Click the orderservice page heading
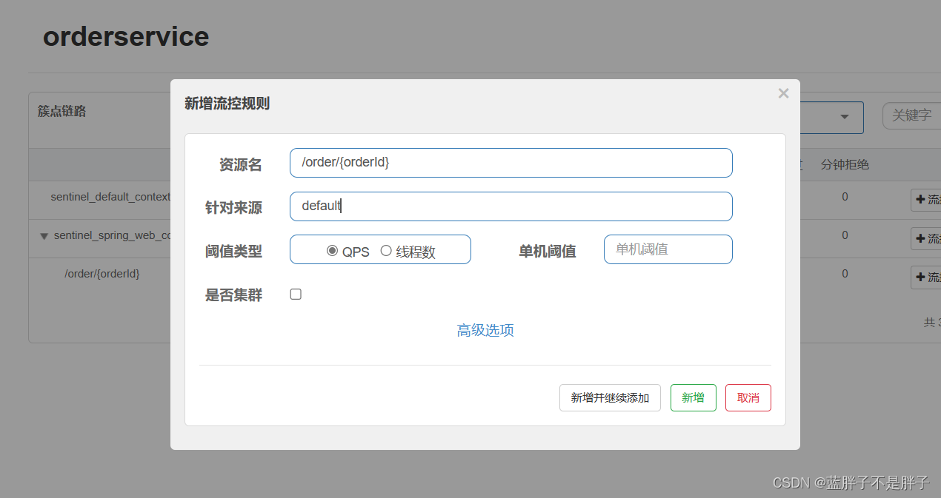The image size is (941, 498). click(126, 36)
